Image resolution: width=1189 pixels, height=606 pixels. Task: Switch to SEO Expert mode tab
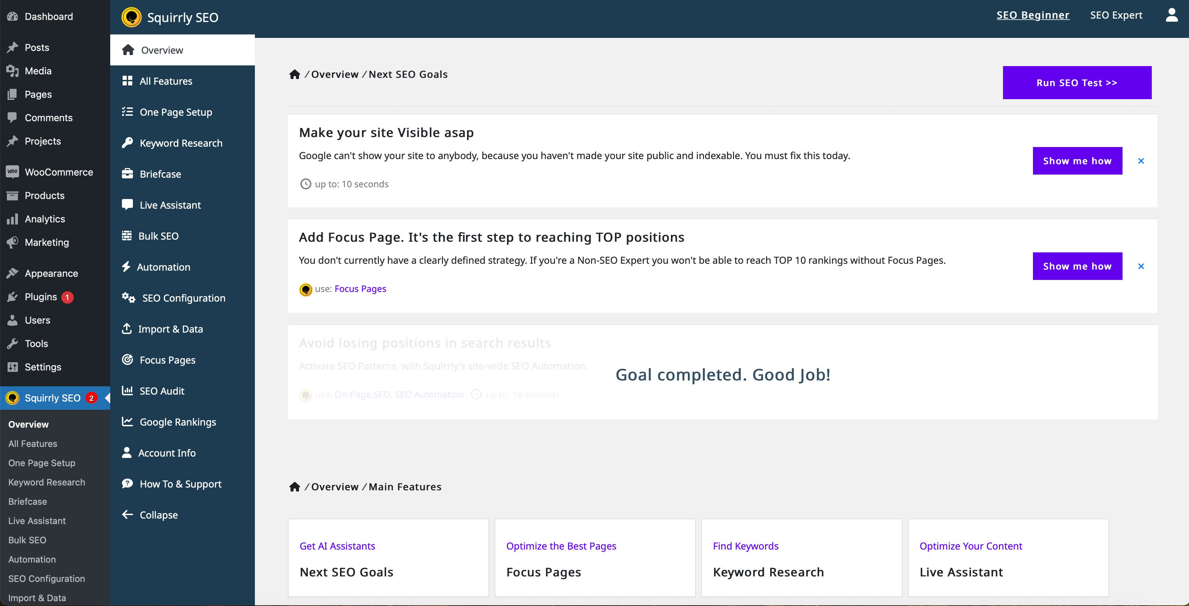[1116, 14]
